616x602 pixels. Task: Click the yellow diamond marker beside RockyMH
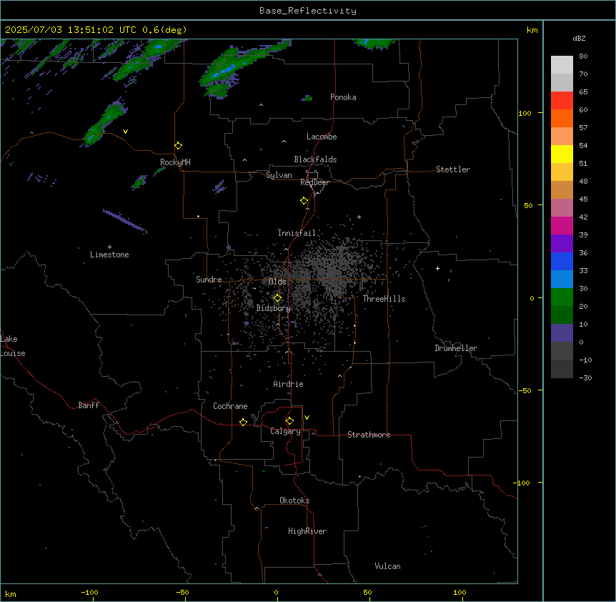(178, 146)
